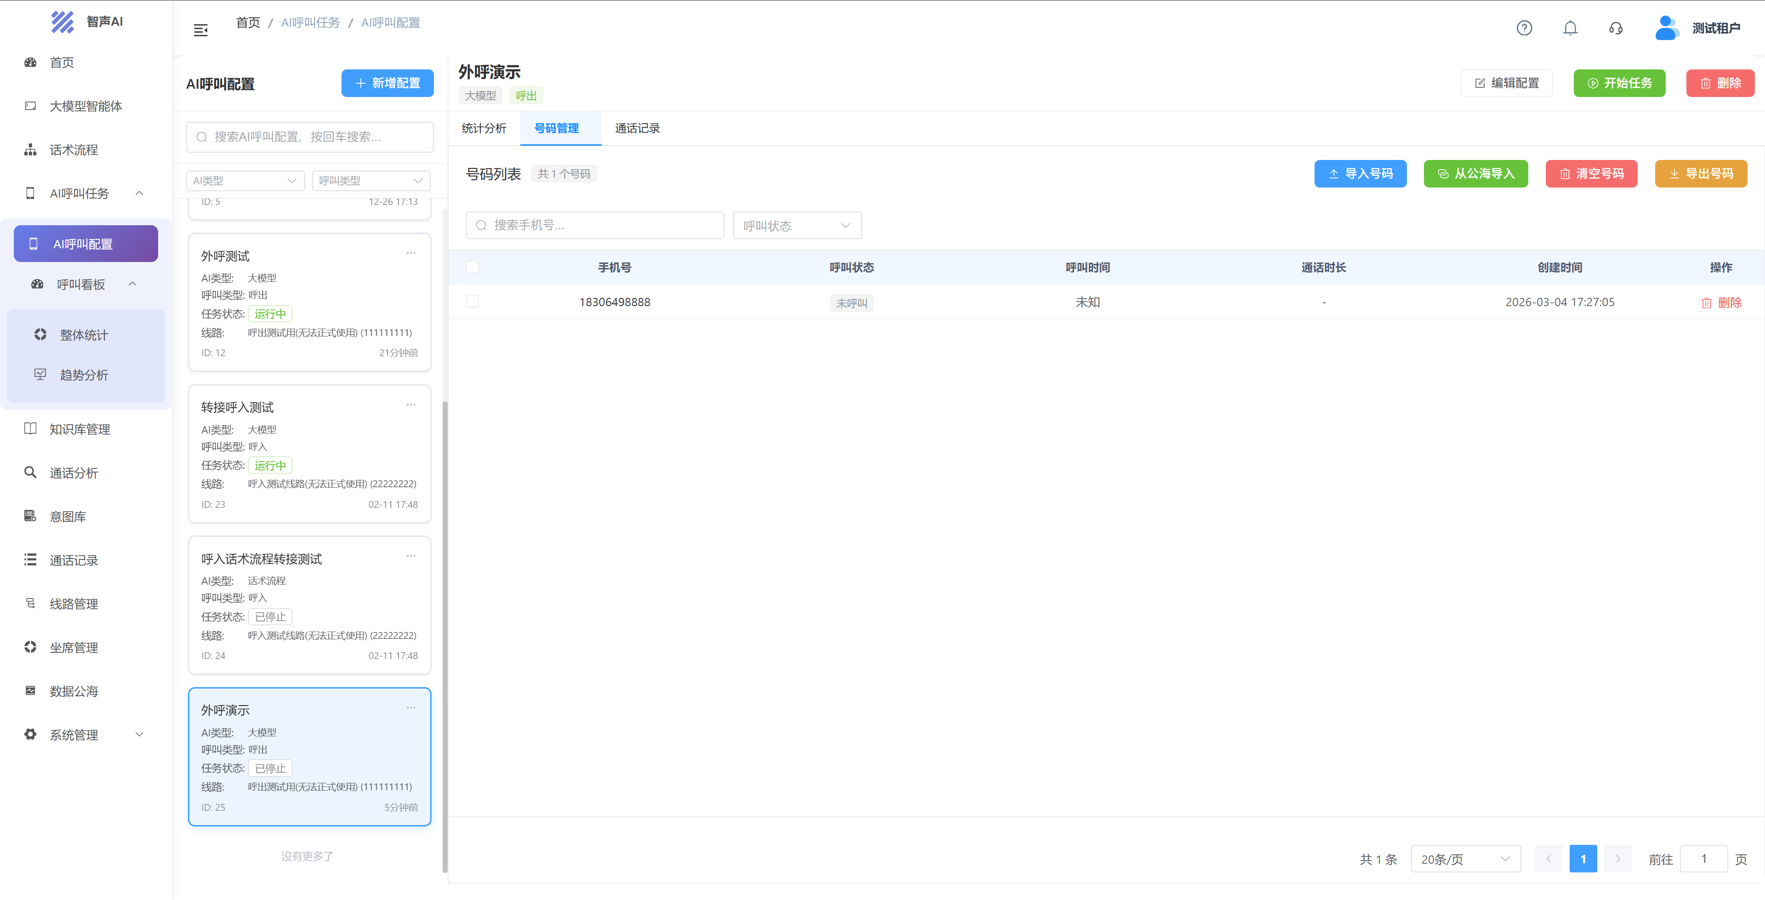Switch to the 通话记录 tab
Screen dimensions: 1765x900
pos(637,128)
